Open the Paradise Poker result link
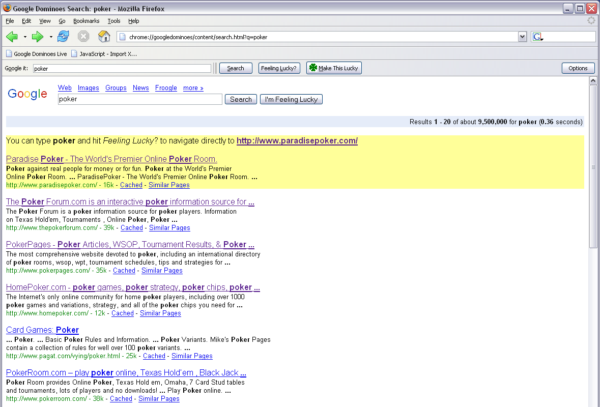The image size is (600, 407). tap(111, 159)
